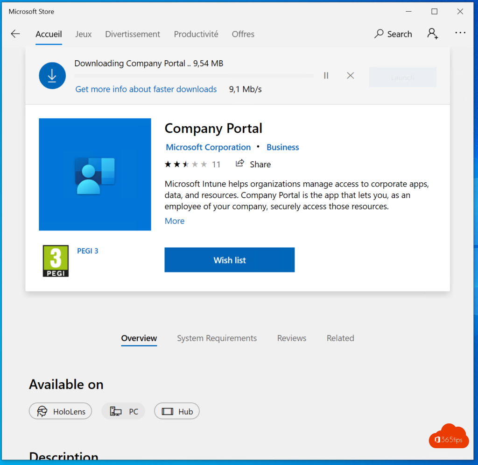Open the three-dots See more menu
The height and width of the screenshot is (465, 478).
coord(460,33)
